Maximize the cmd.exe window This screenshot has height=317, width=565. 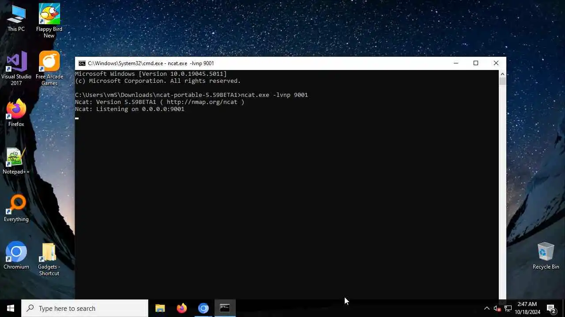tap(476, 63)
